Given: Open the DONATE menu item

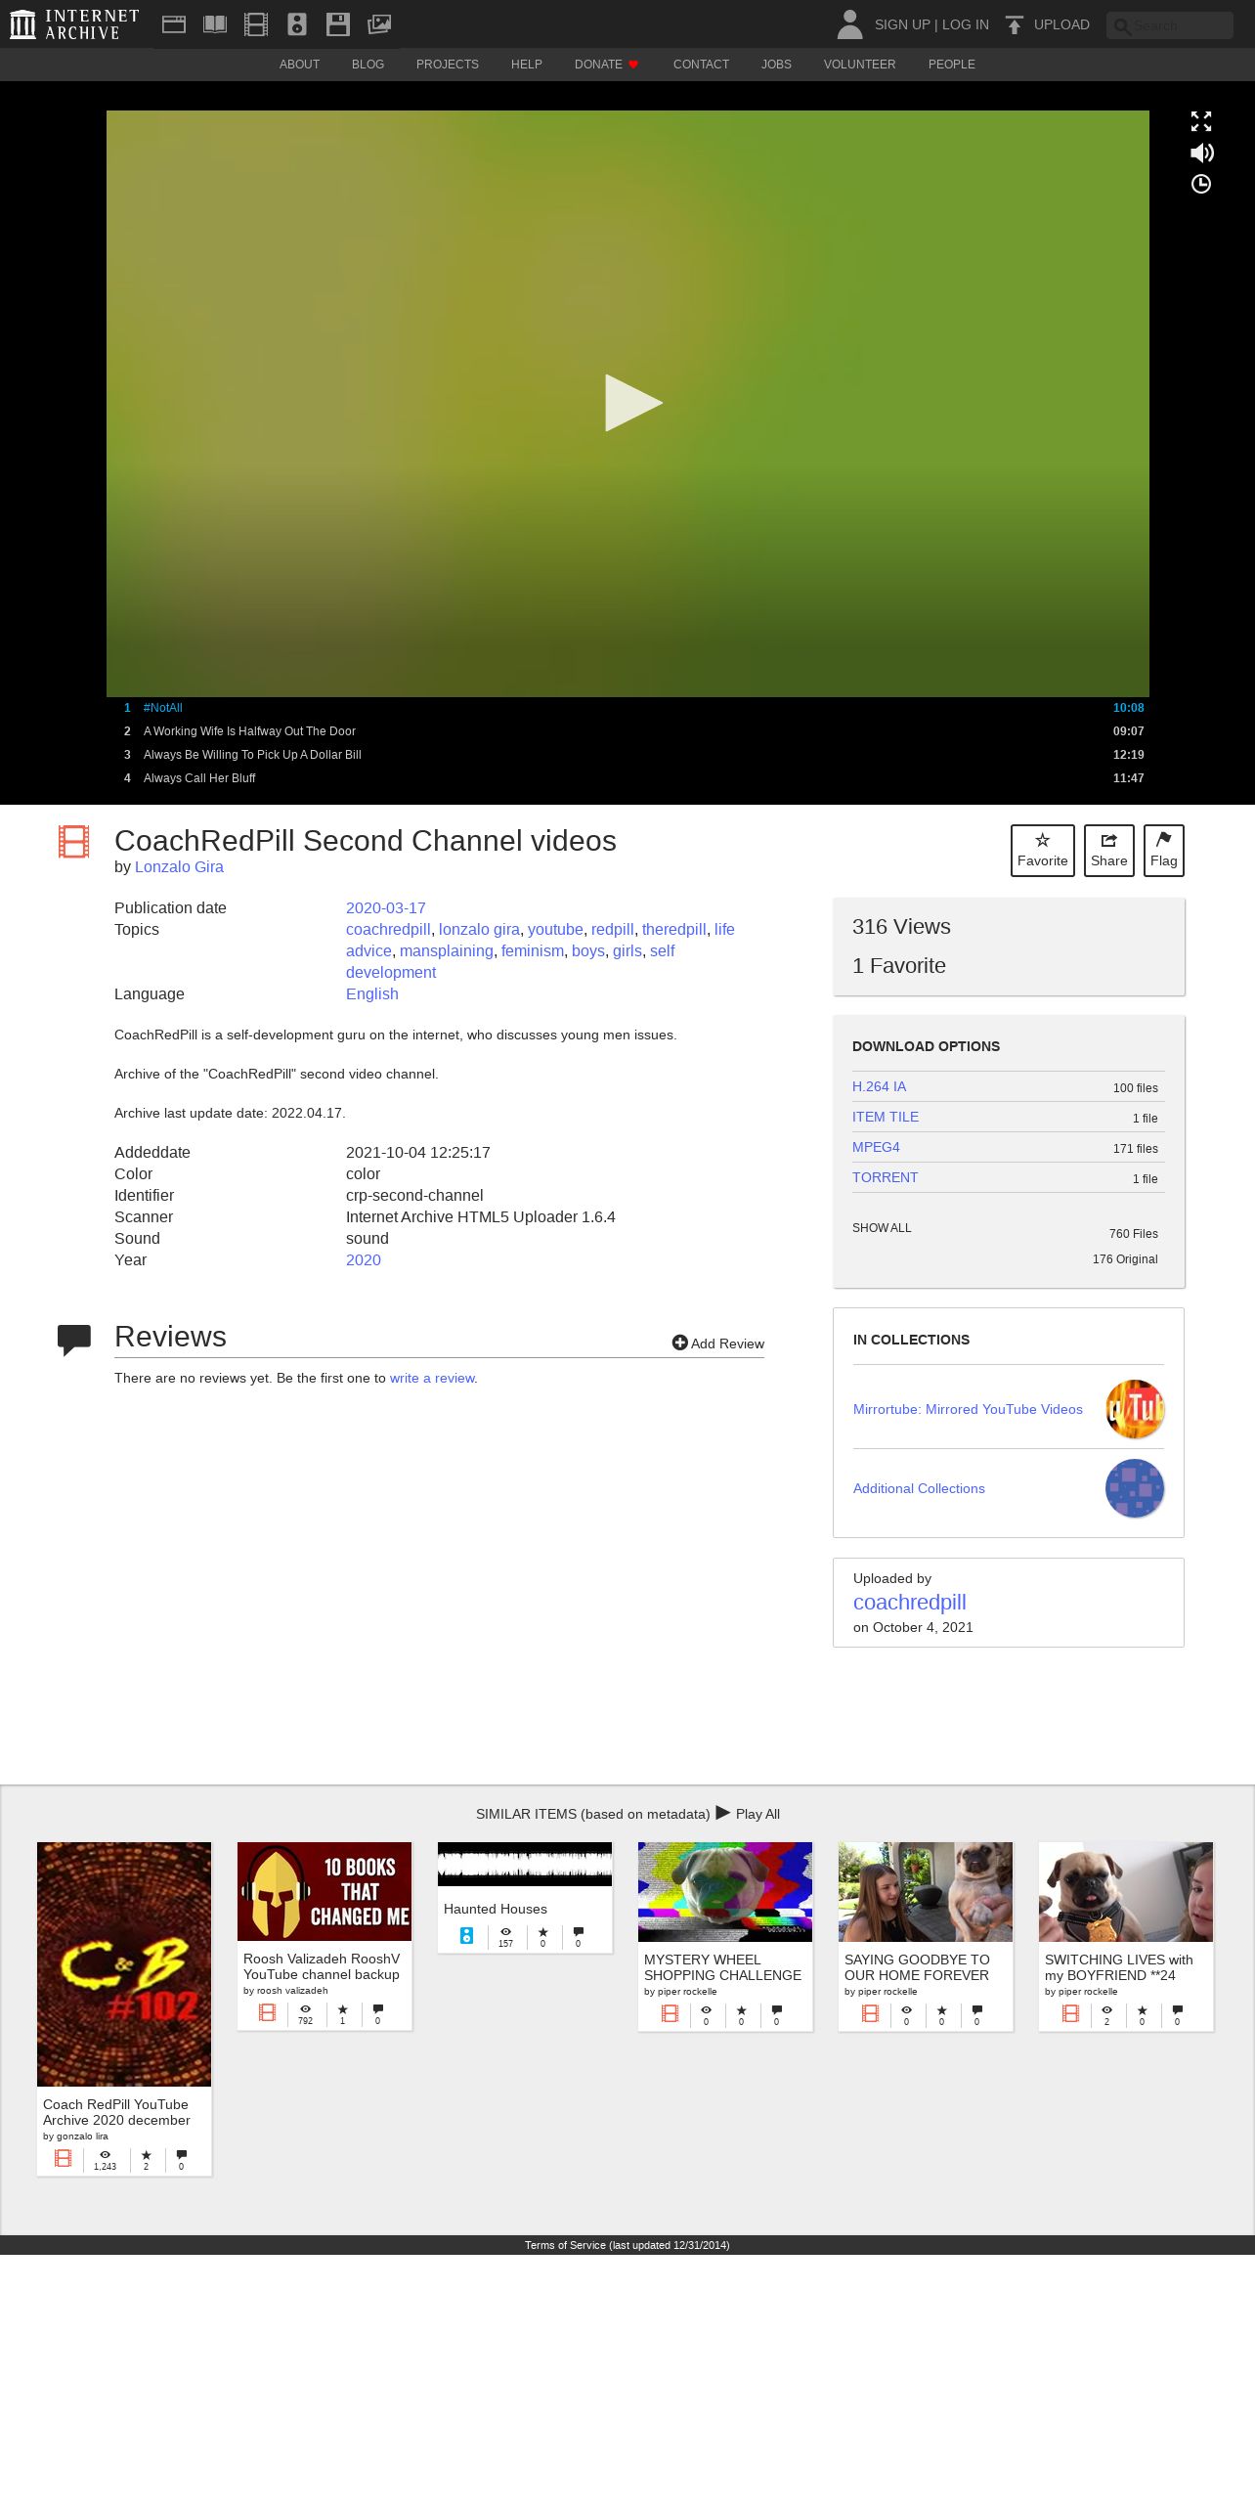Looking at the screenshot, I should [x=606, y=65].
